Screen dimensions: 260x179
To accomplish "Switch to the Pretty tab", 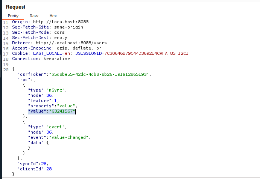I will coord(13,16).
